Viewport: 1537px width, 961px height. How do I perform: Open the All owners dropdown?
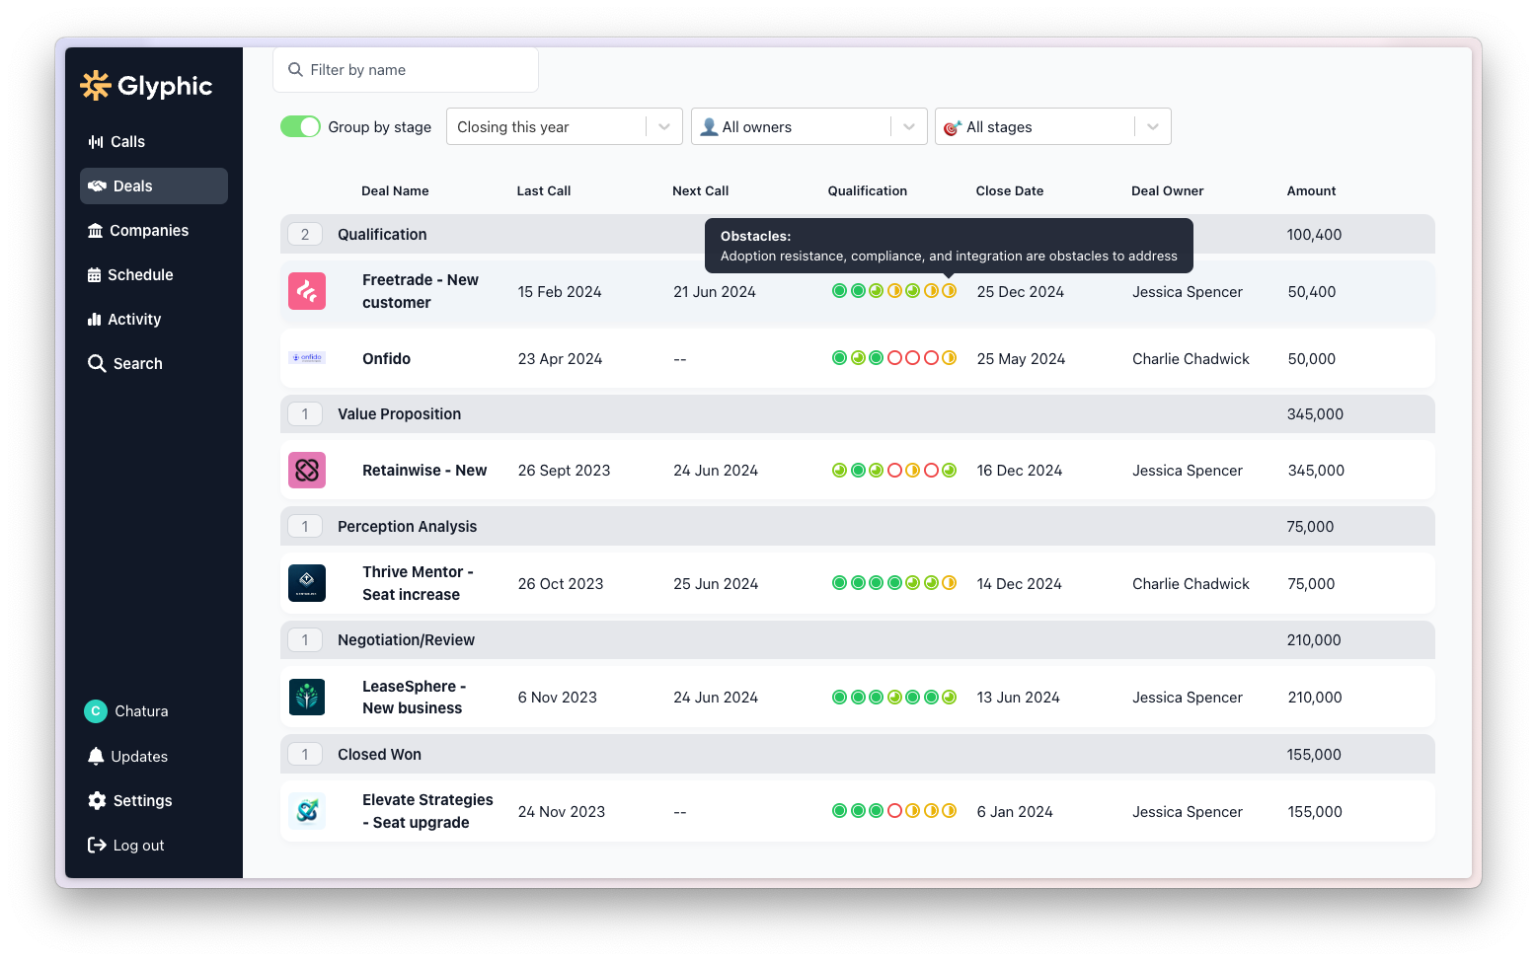point(808,126)
